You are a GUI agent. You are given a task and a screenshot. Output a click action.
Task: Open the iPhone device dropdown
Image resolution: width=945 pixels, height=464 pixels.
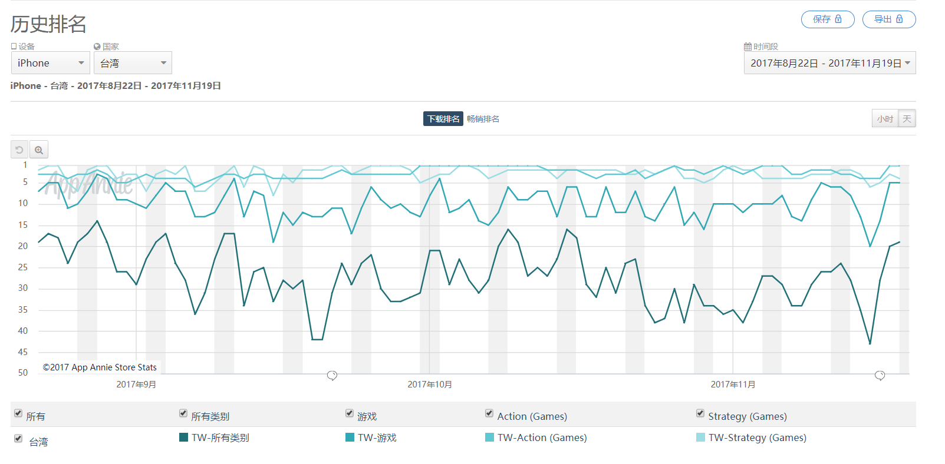point(50,63)
